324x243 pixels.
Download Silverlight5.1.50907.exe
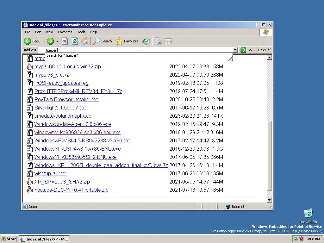click(x=61, y=108)
